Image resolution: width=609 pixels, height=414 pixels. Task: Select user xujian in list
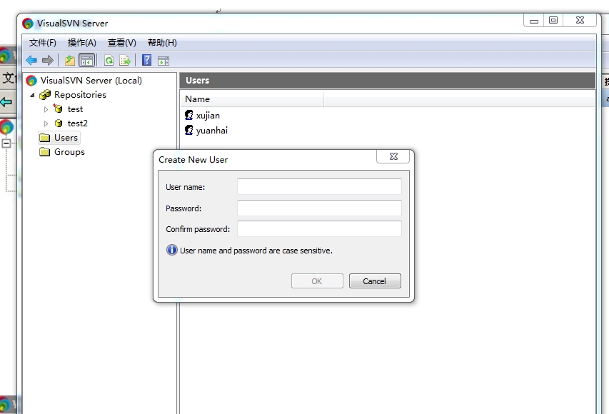(x=208, y=116)
